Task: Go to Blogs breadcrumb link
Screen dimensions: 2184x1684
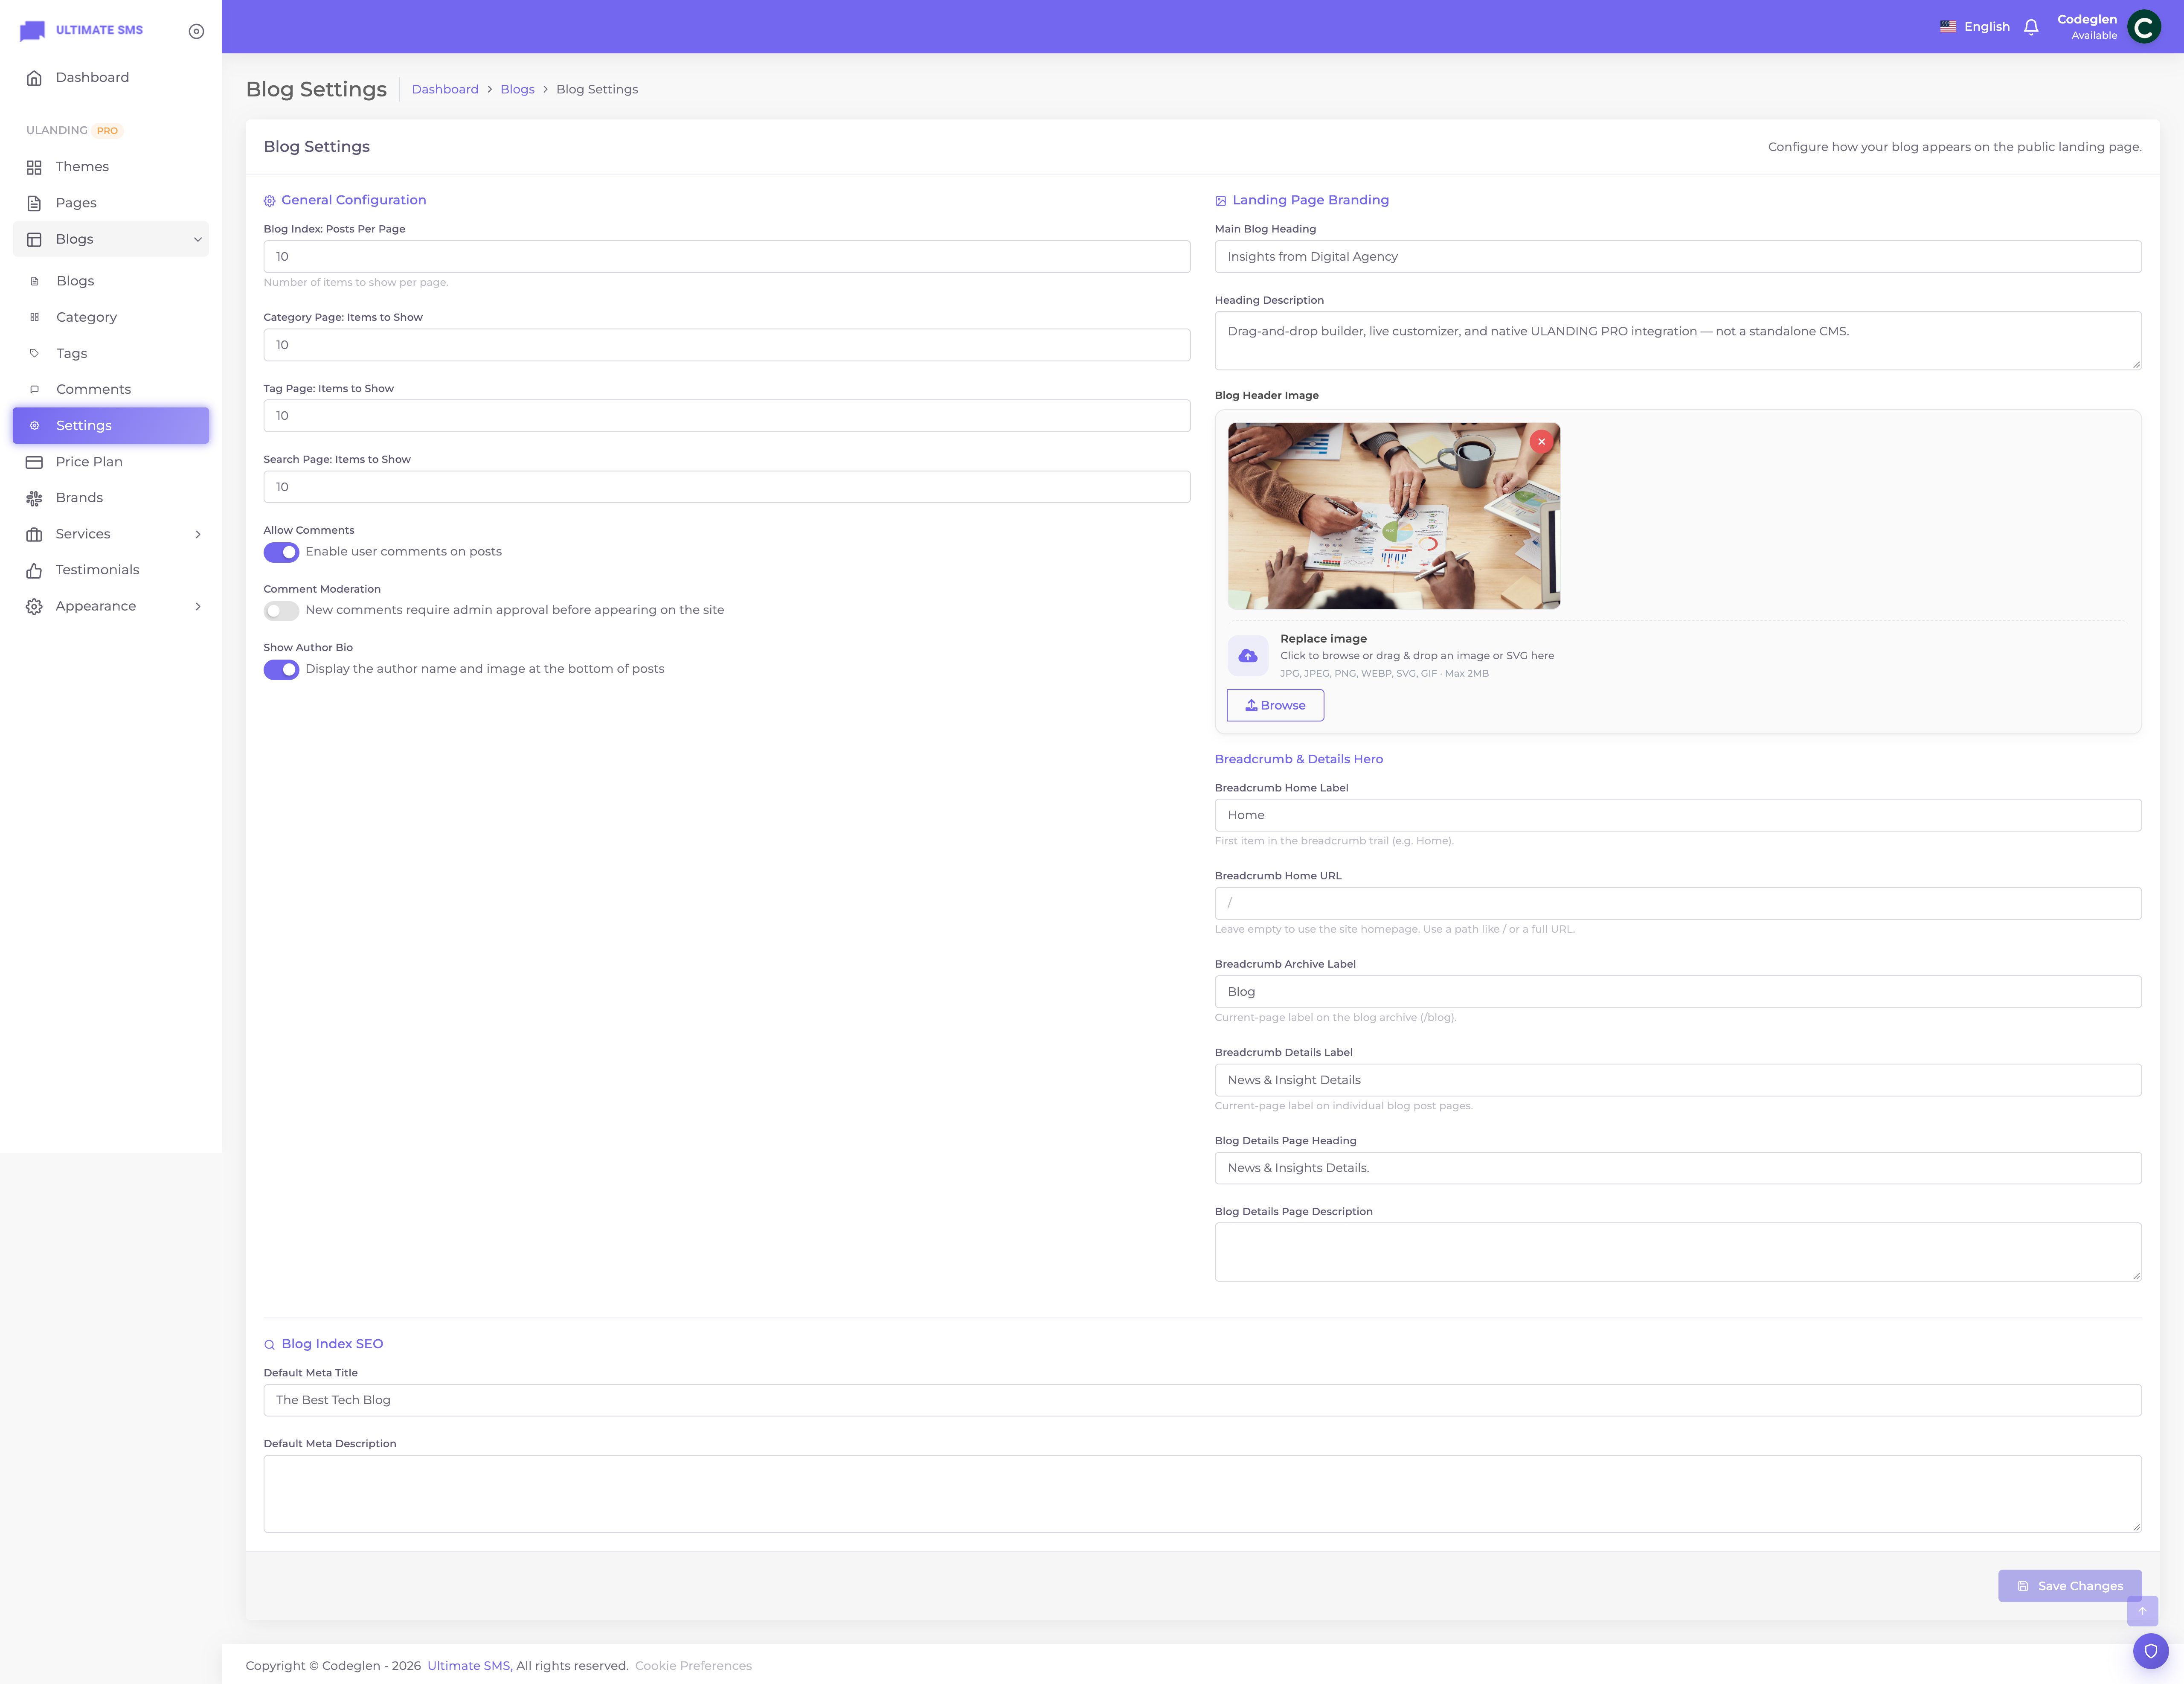Action: click(517, 89)
